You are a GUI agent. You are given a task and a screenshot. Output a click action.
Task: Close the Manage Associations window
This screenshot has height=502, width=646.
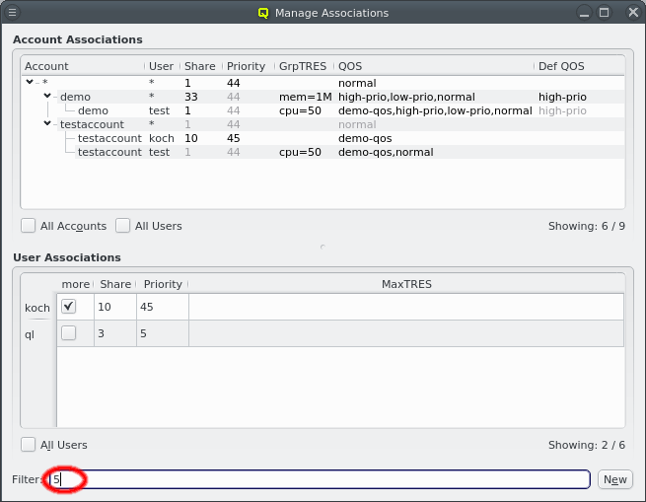pos(633,13)
